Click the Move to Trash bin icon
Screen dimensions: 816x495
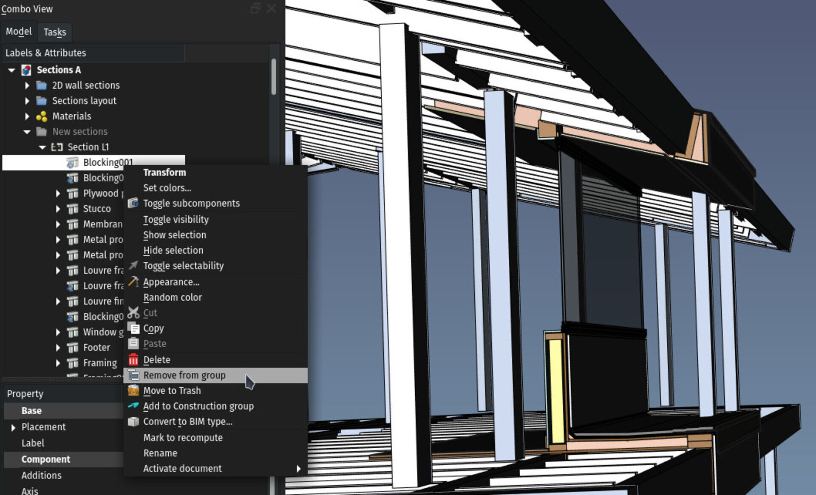point(133,390)
